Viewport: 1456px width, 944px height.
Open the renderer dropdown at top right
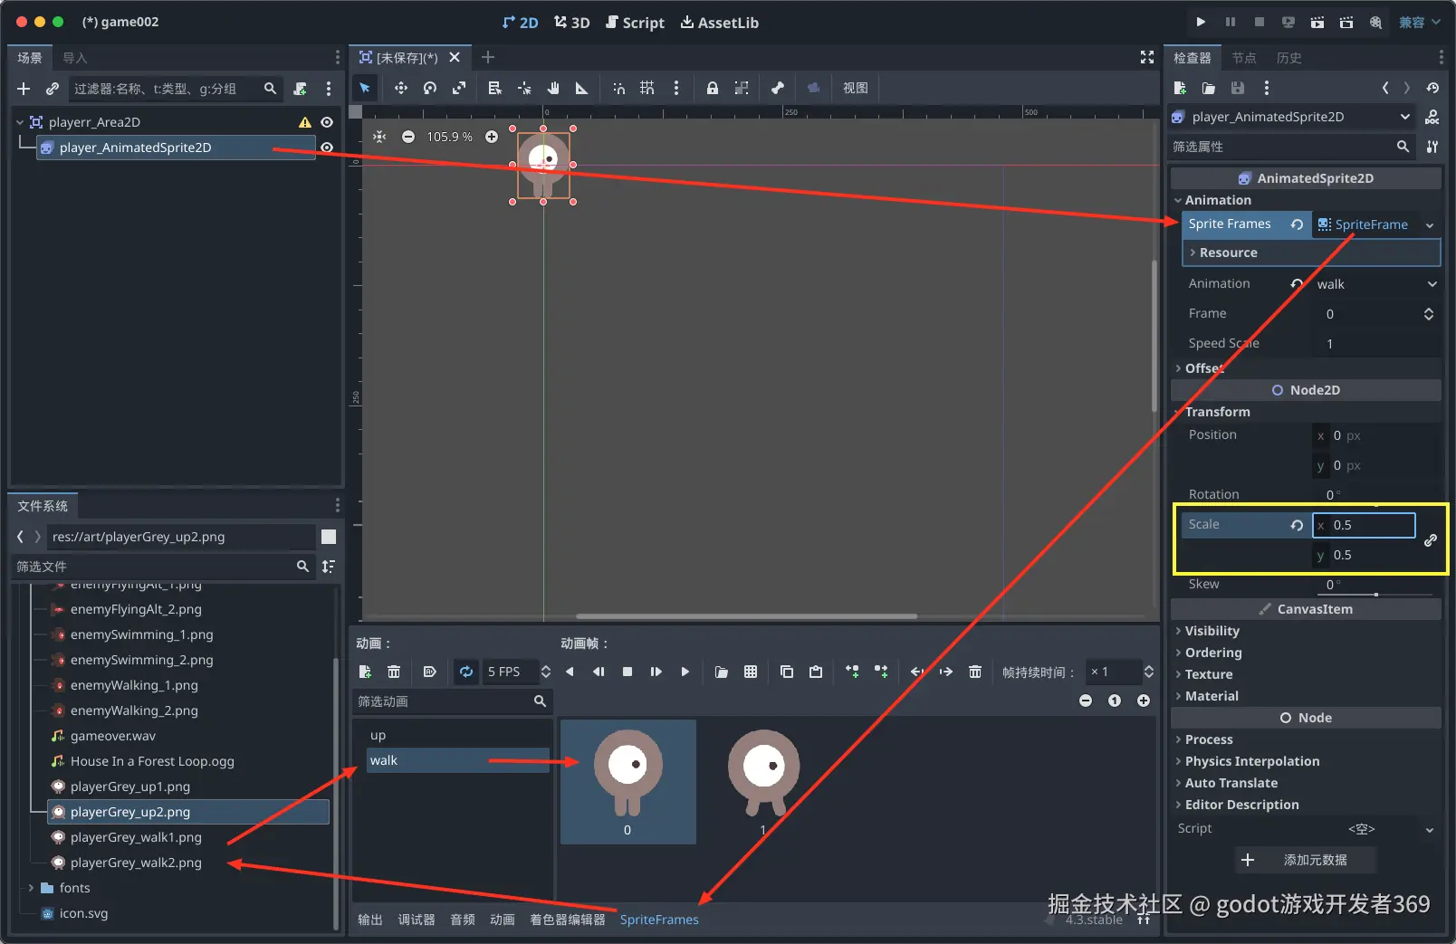tap(1420, 22)
